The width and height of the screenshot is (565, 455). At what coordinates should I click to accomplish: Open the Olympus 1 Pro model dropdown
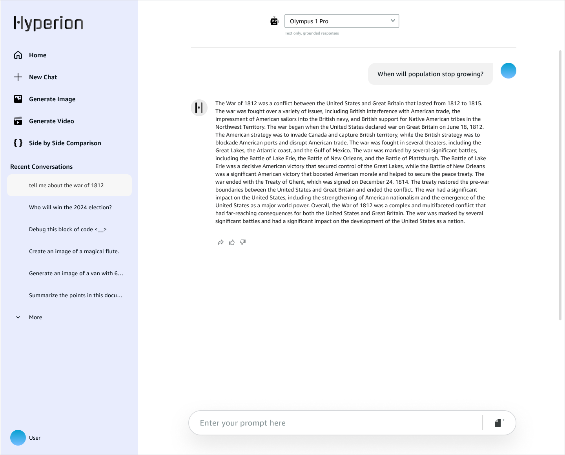342,21
